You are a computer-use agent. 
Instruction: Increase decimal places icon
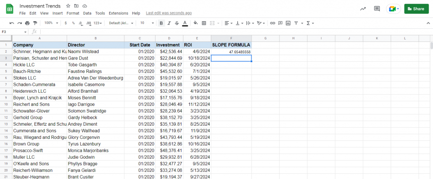point(88,23)
